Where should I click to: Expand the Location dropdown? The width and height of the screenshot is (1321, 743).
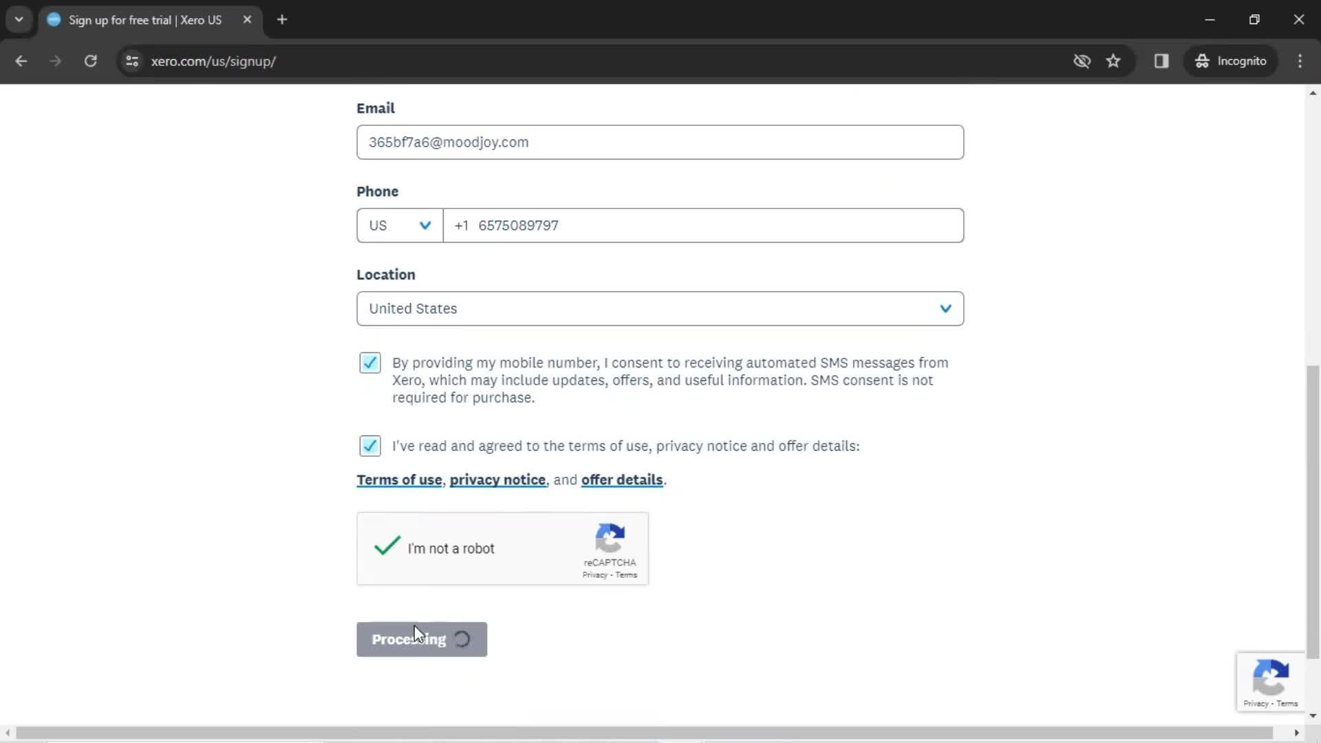660,309
